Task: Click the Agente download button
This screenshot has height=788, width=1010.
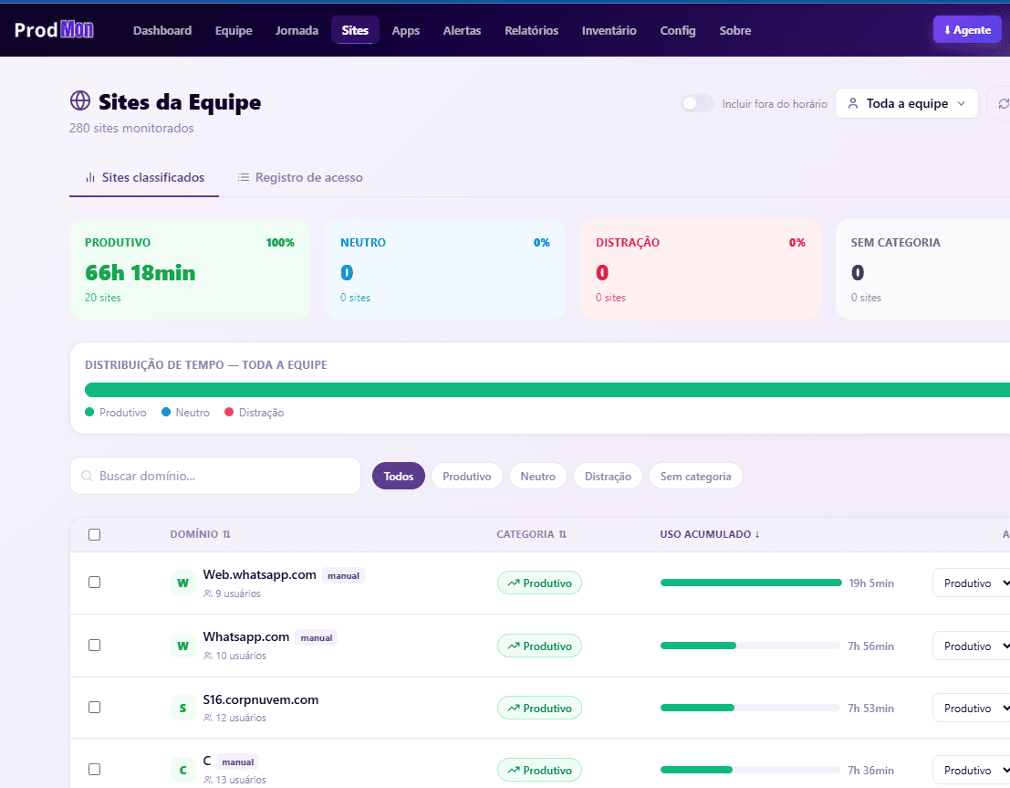Action: 967,29
